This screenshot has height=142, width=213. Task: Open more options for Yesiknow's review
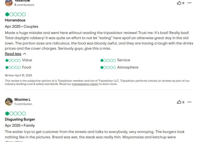click(x=189, y=3)
